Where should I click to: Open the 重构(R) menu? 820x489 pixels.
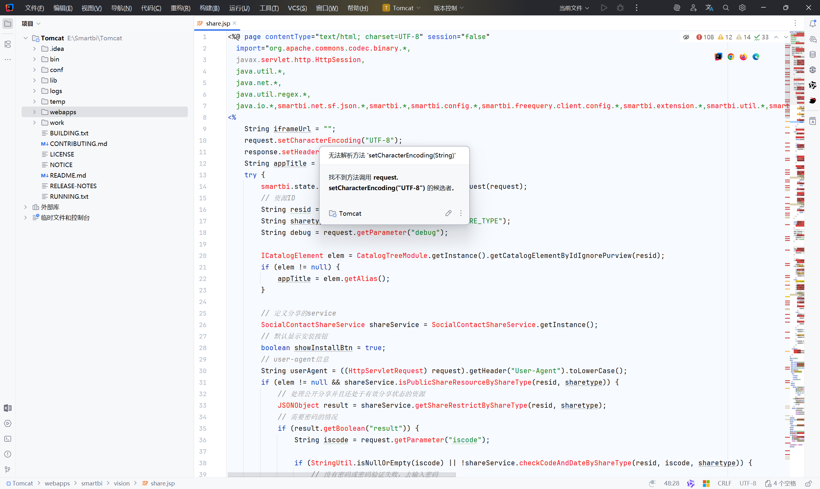[x=180, y=8]
